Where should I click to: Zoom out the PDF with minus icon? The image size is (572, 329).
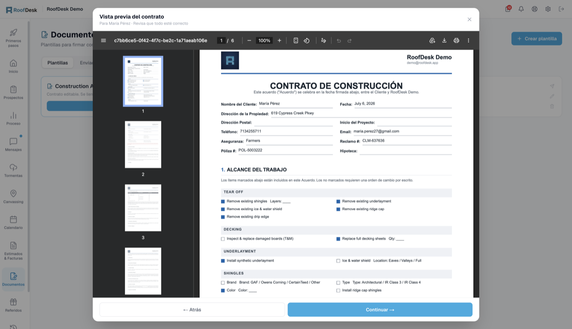coord(249,40)
